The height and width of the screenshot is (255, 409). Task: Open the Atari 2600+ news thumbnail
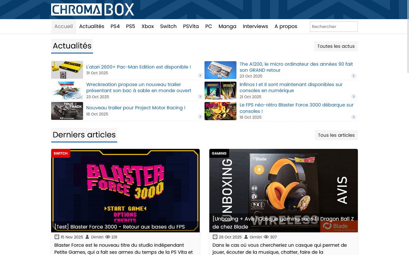(67, 70)
